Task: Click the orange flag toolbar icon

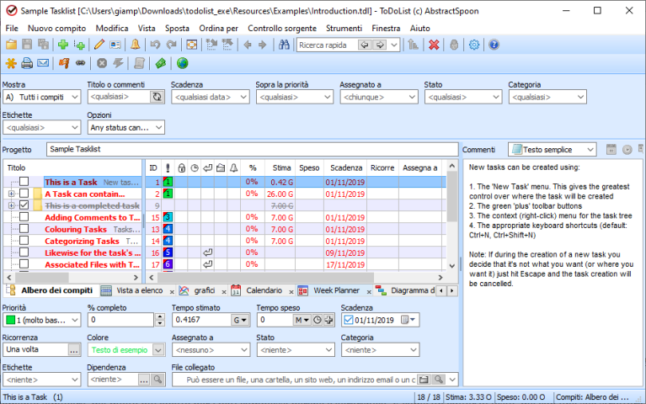Action: click(x=64, y=63)
